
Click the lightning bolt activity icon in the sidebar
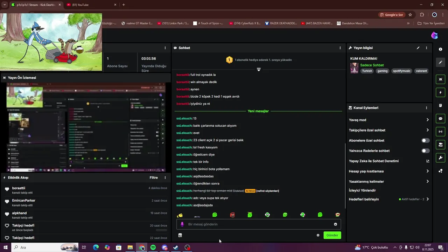(x=440, y=92)
